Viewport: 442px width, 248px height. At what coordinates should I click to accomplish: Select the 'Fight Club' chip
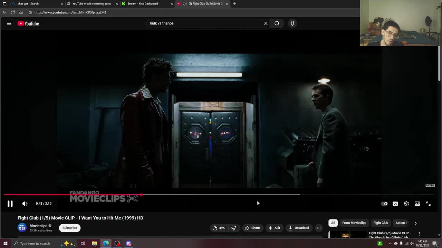click(381, 223)
